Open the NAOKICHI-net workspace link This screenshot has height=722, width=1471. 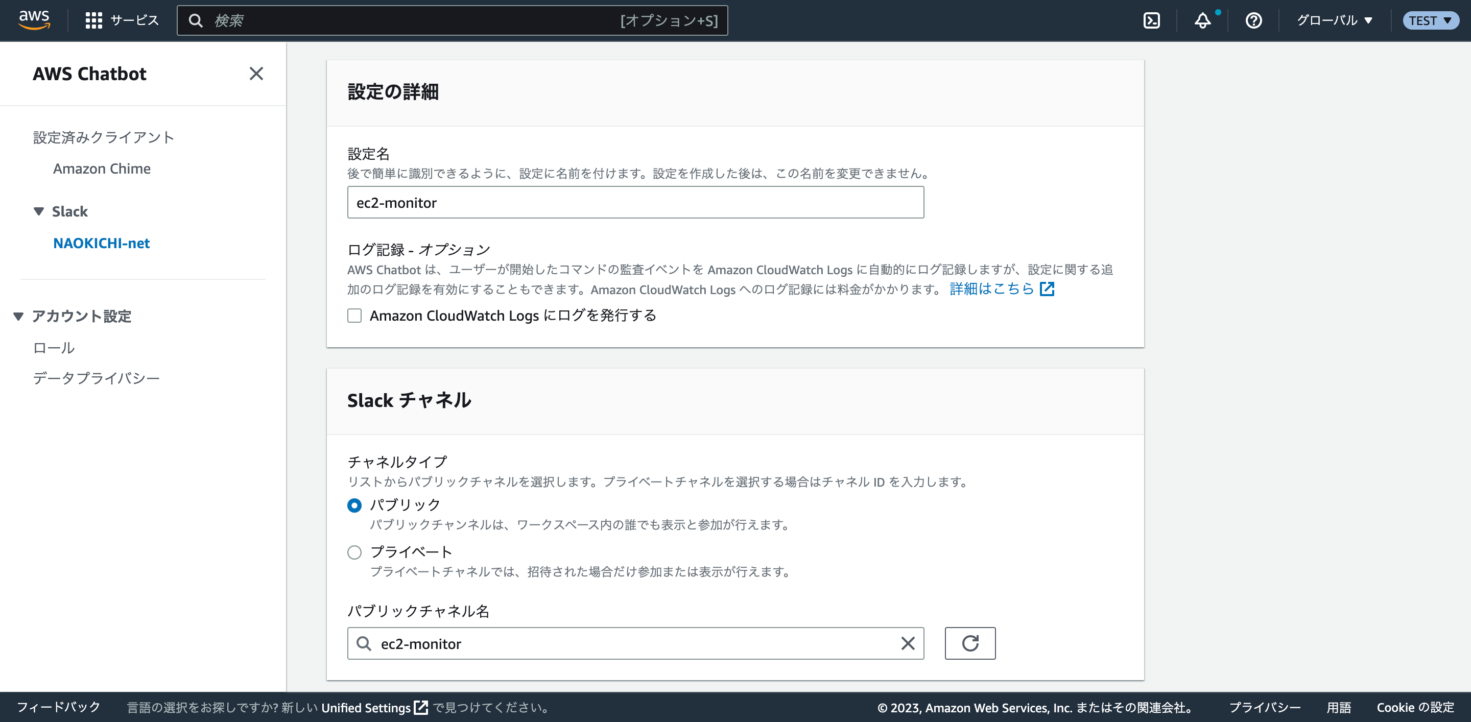pyautogui.click(x=101, y=243)
